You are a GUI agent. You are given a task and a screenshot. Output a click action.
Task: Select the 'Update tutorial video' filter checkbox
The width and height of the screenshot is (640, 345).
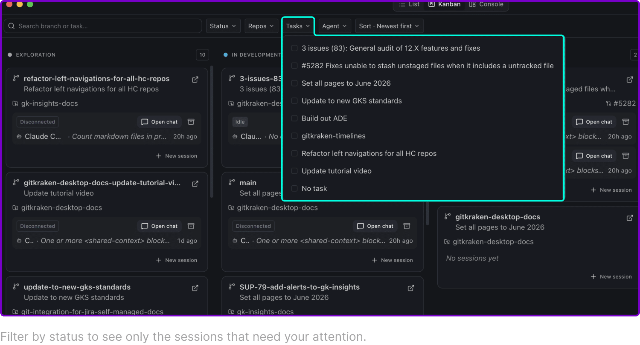294,171
